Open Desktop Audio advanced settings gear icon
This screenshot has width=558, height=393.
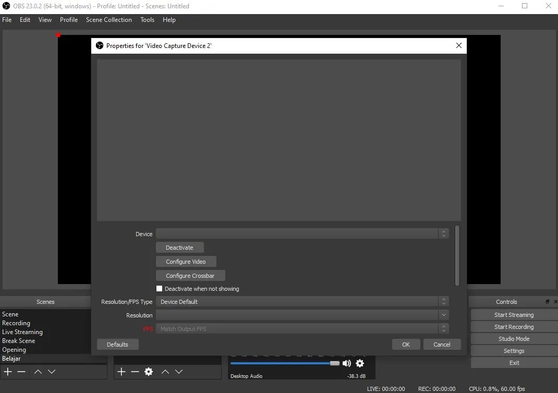point(360,363)
